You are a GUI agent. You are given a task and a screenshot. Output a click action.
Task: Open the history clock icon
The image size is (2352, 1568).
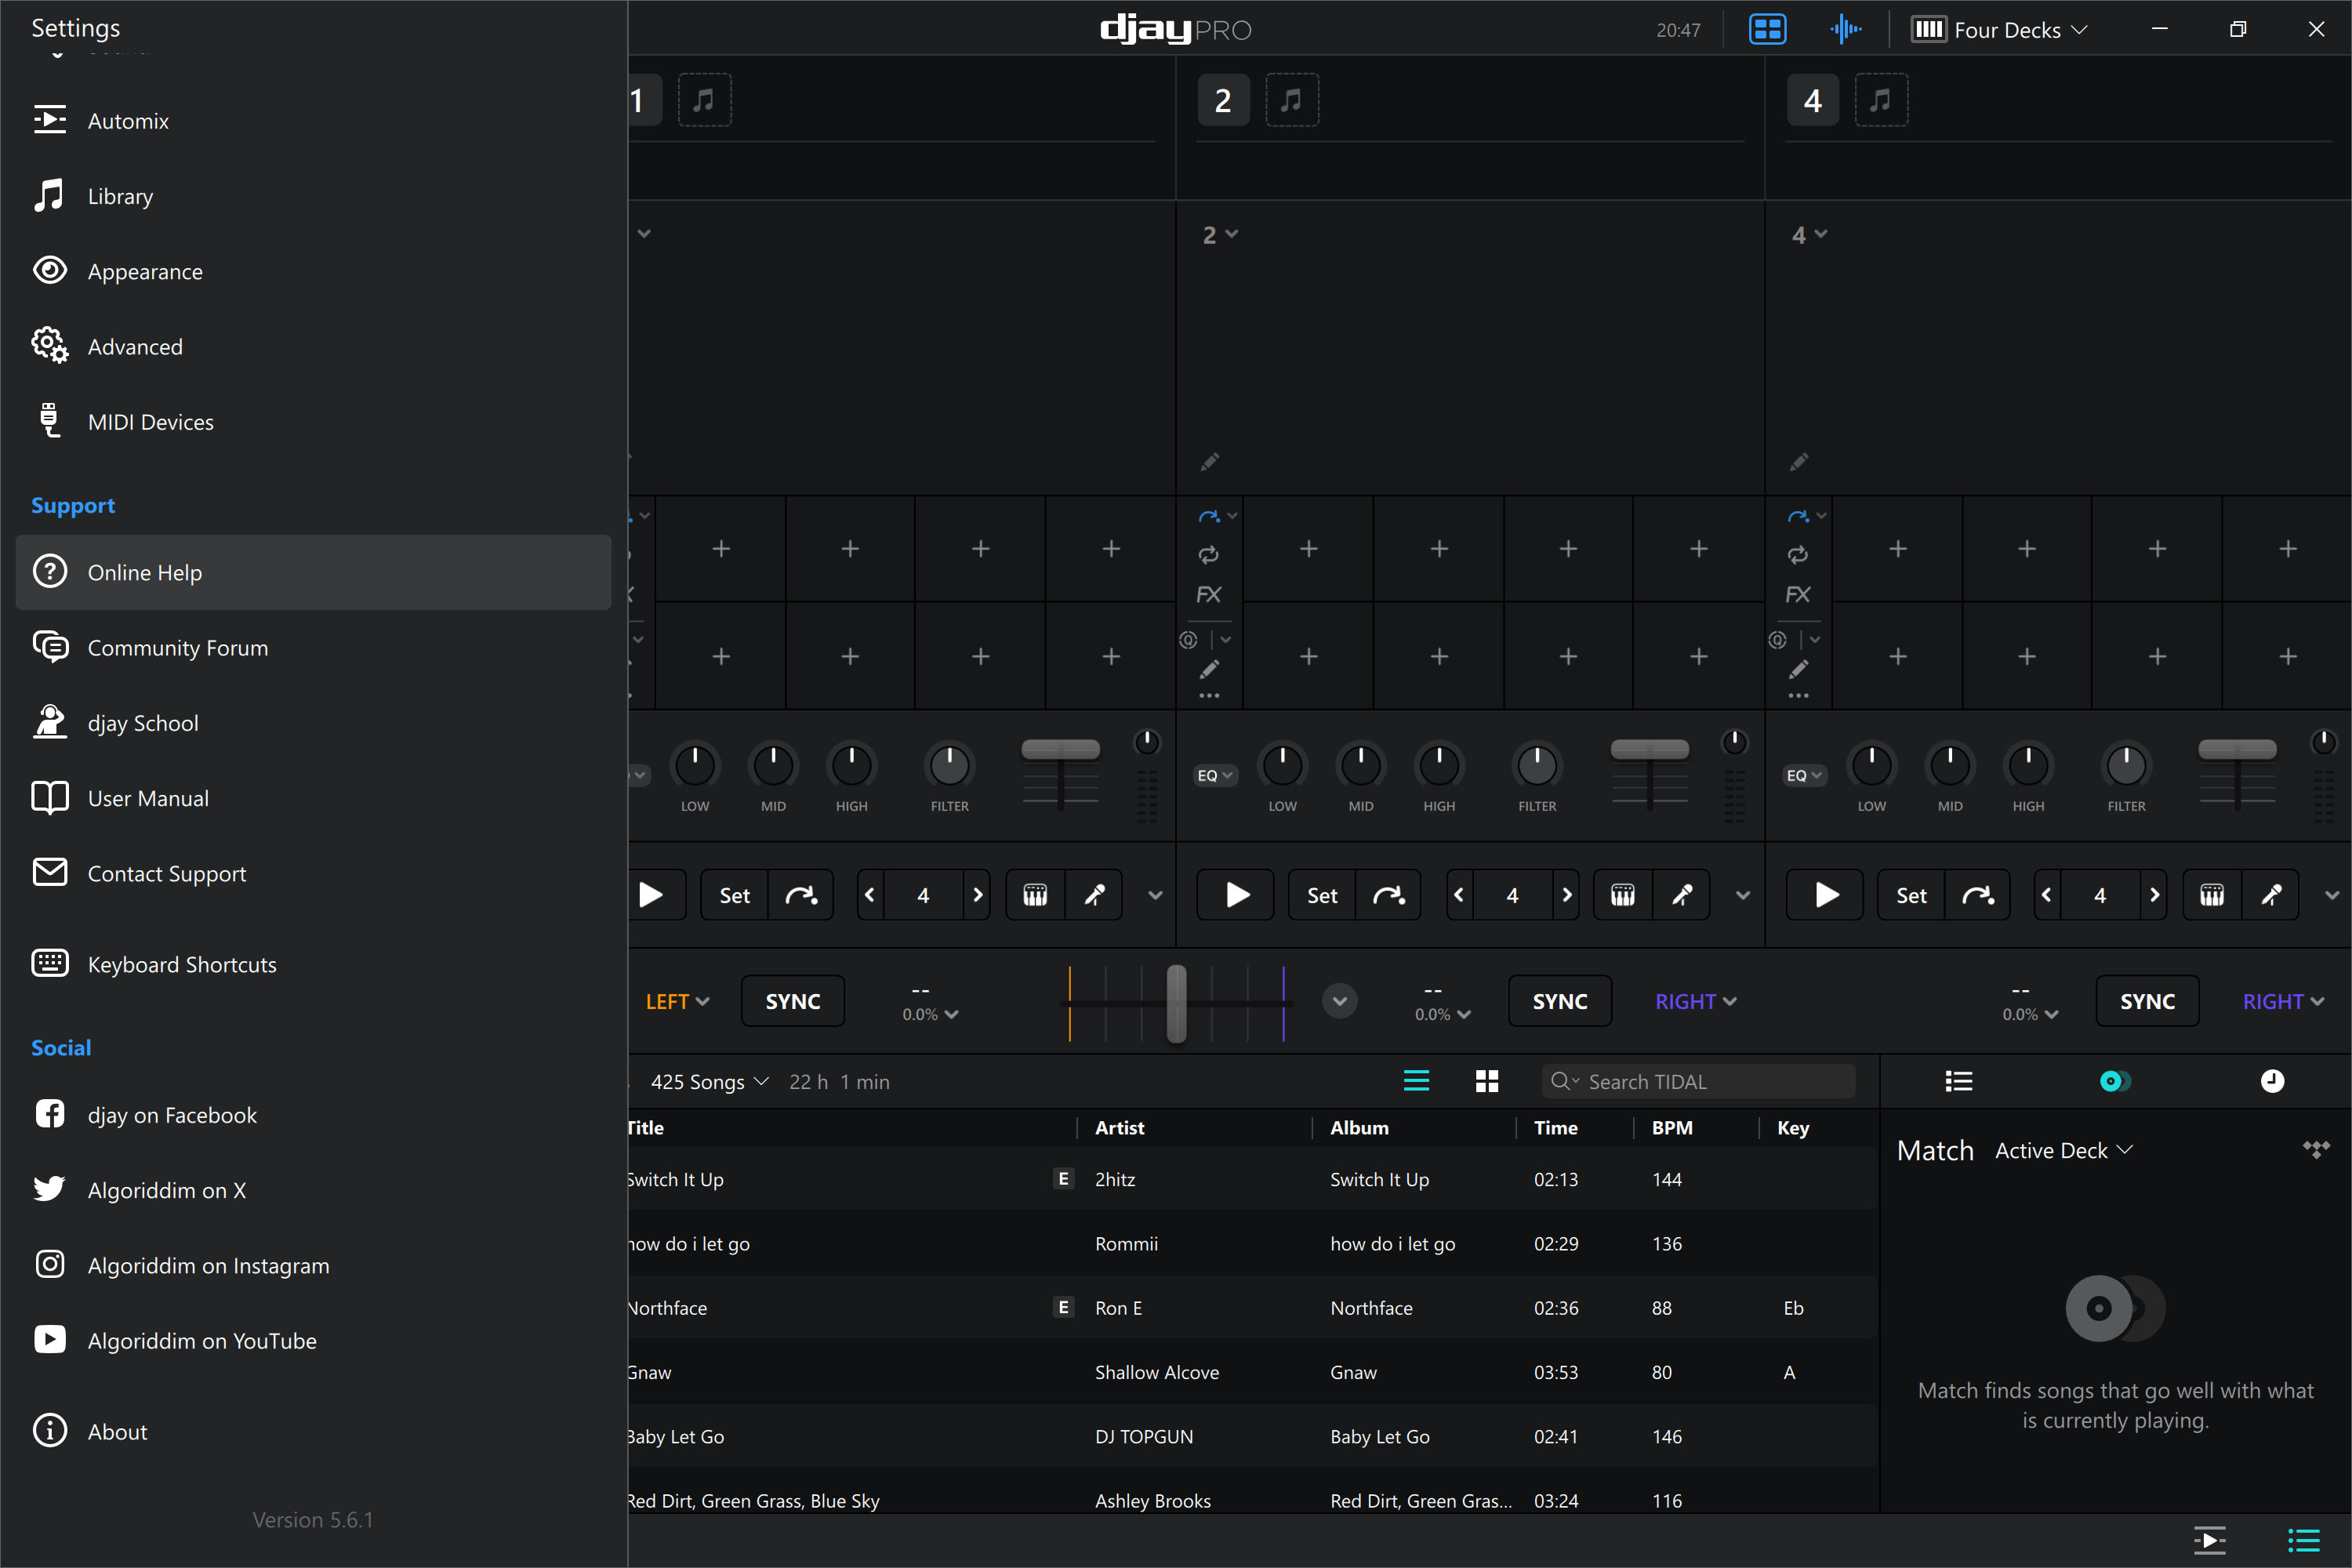pyautogui.click(x=2272, y=1081)
